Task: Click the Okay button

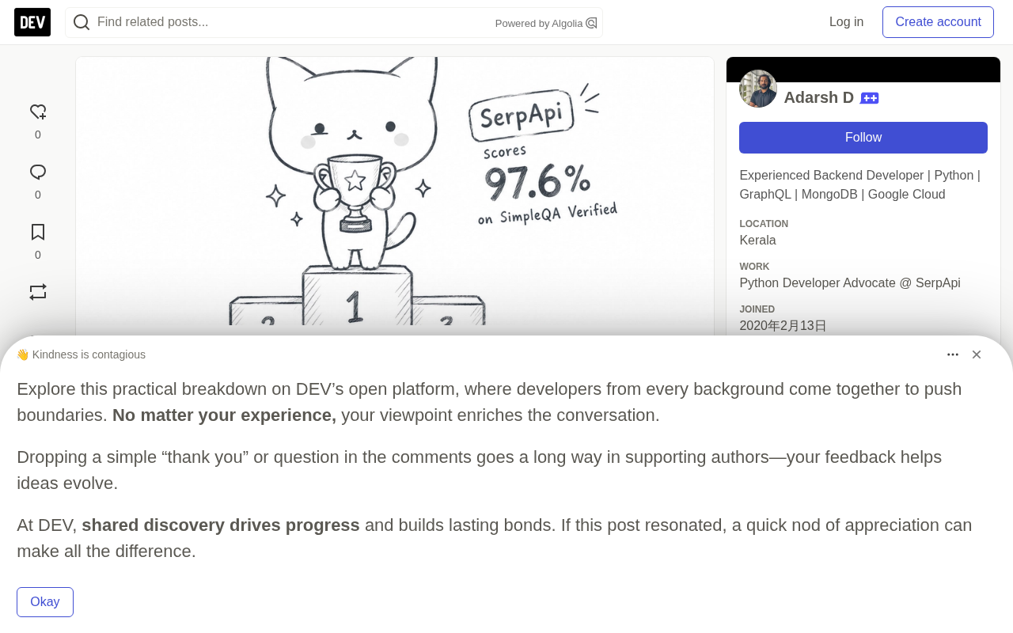Action: (45, 602)
